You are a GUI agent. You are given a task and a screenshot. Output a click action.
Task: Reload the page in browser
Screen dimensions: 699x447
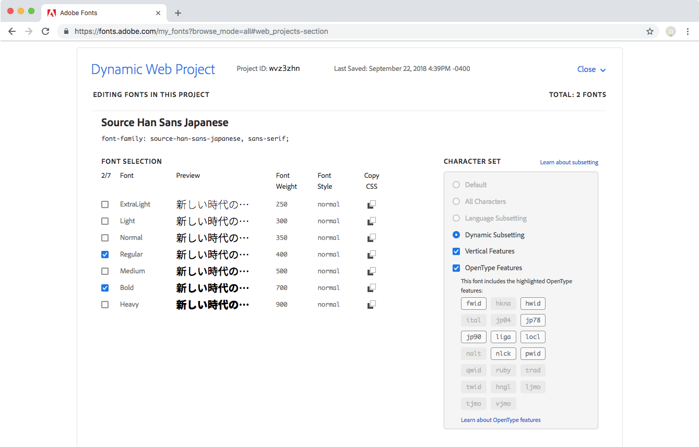coord(45,31)
